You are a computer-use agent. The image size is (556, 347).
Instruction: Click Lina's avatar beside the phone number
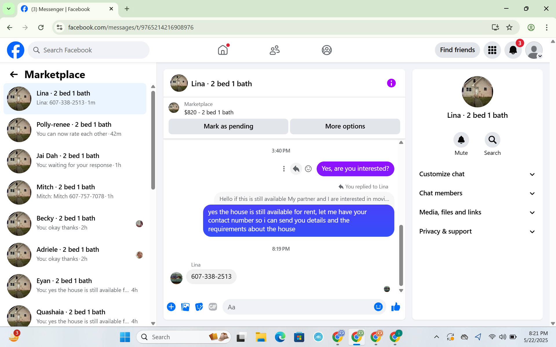(x=176, y=278)
